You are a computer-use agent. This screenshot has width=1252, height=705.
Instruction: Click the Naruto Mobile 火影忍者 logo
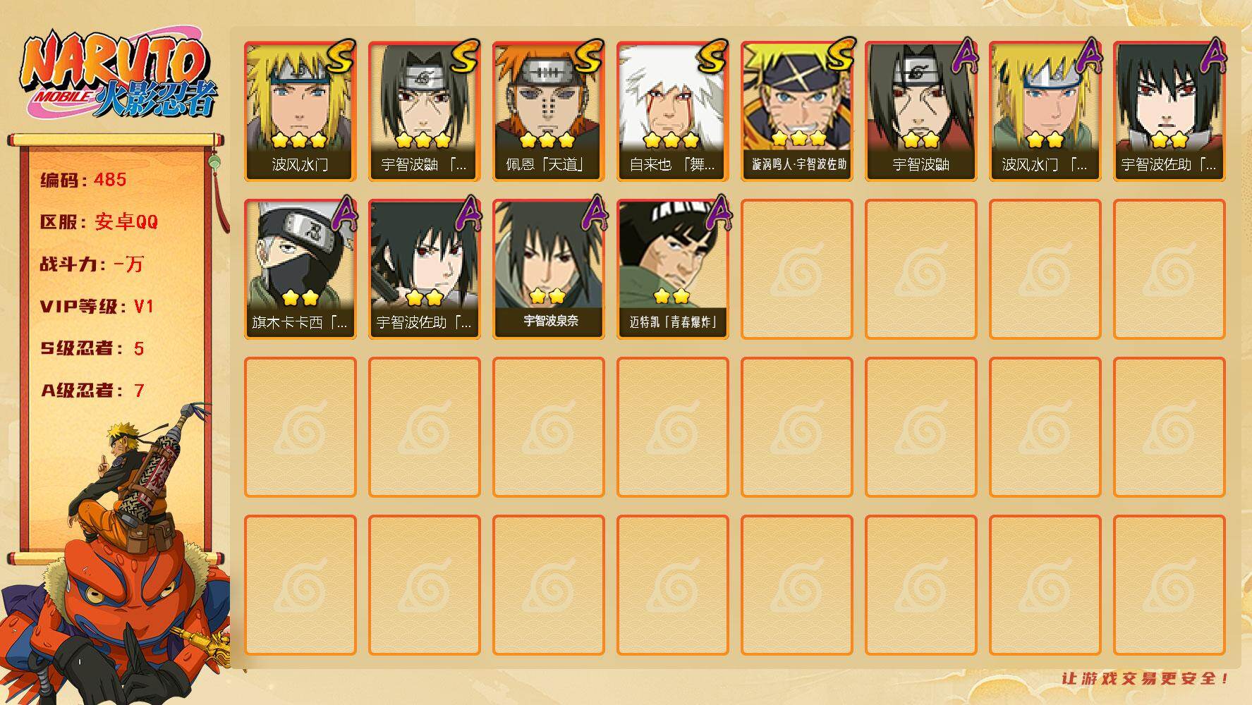coord(119,76)
